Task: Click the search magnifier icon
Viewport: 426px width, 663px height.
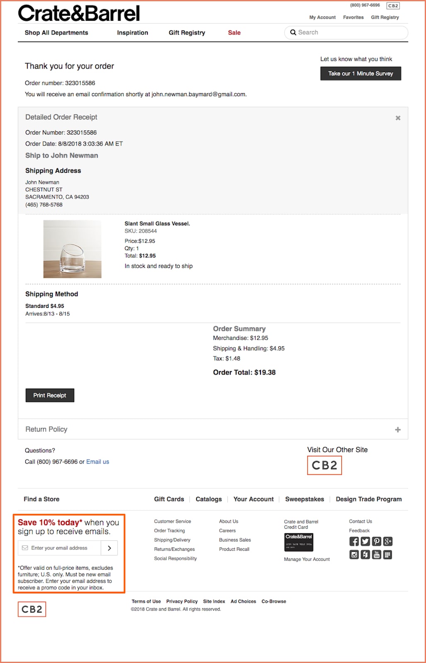Action: pyautogui.click(x=293, y=32)
